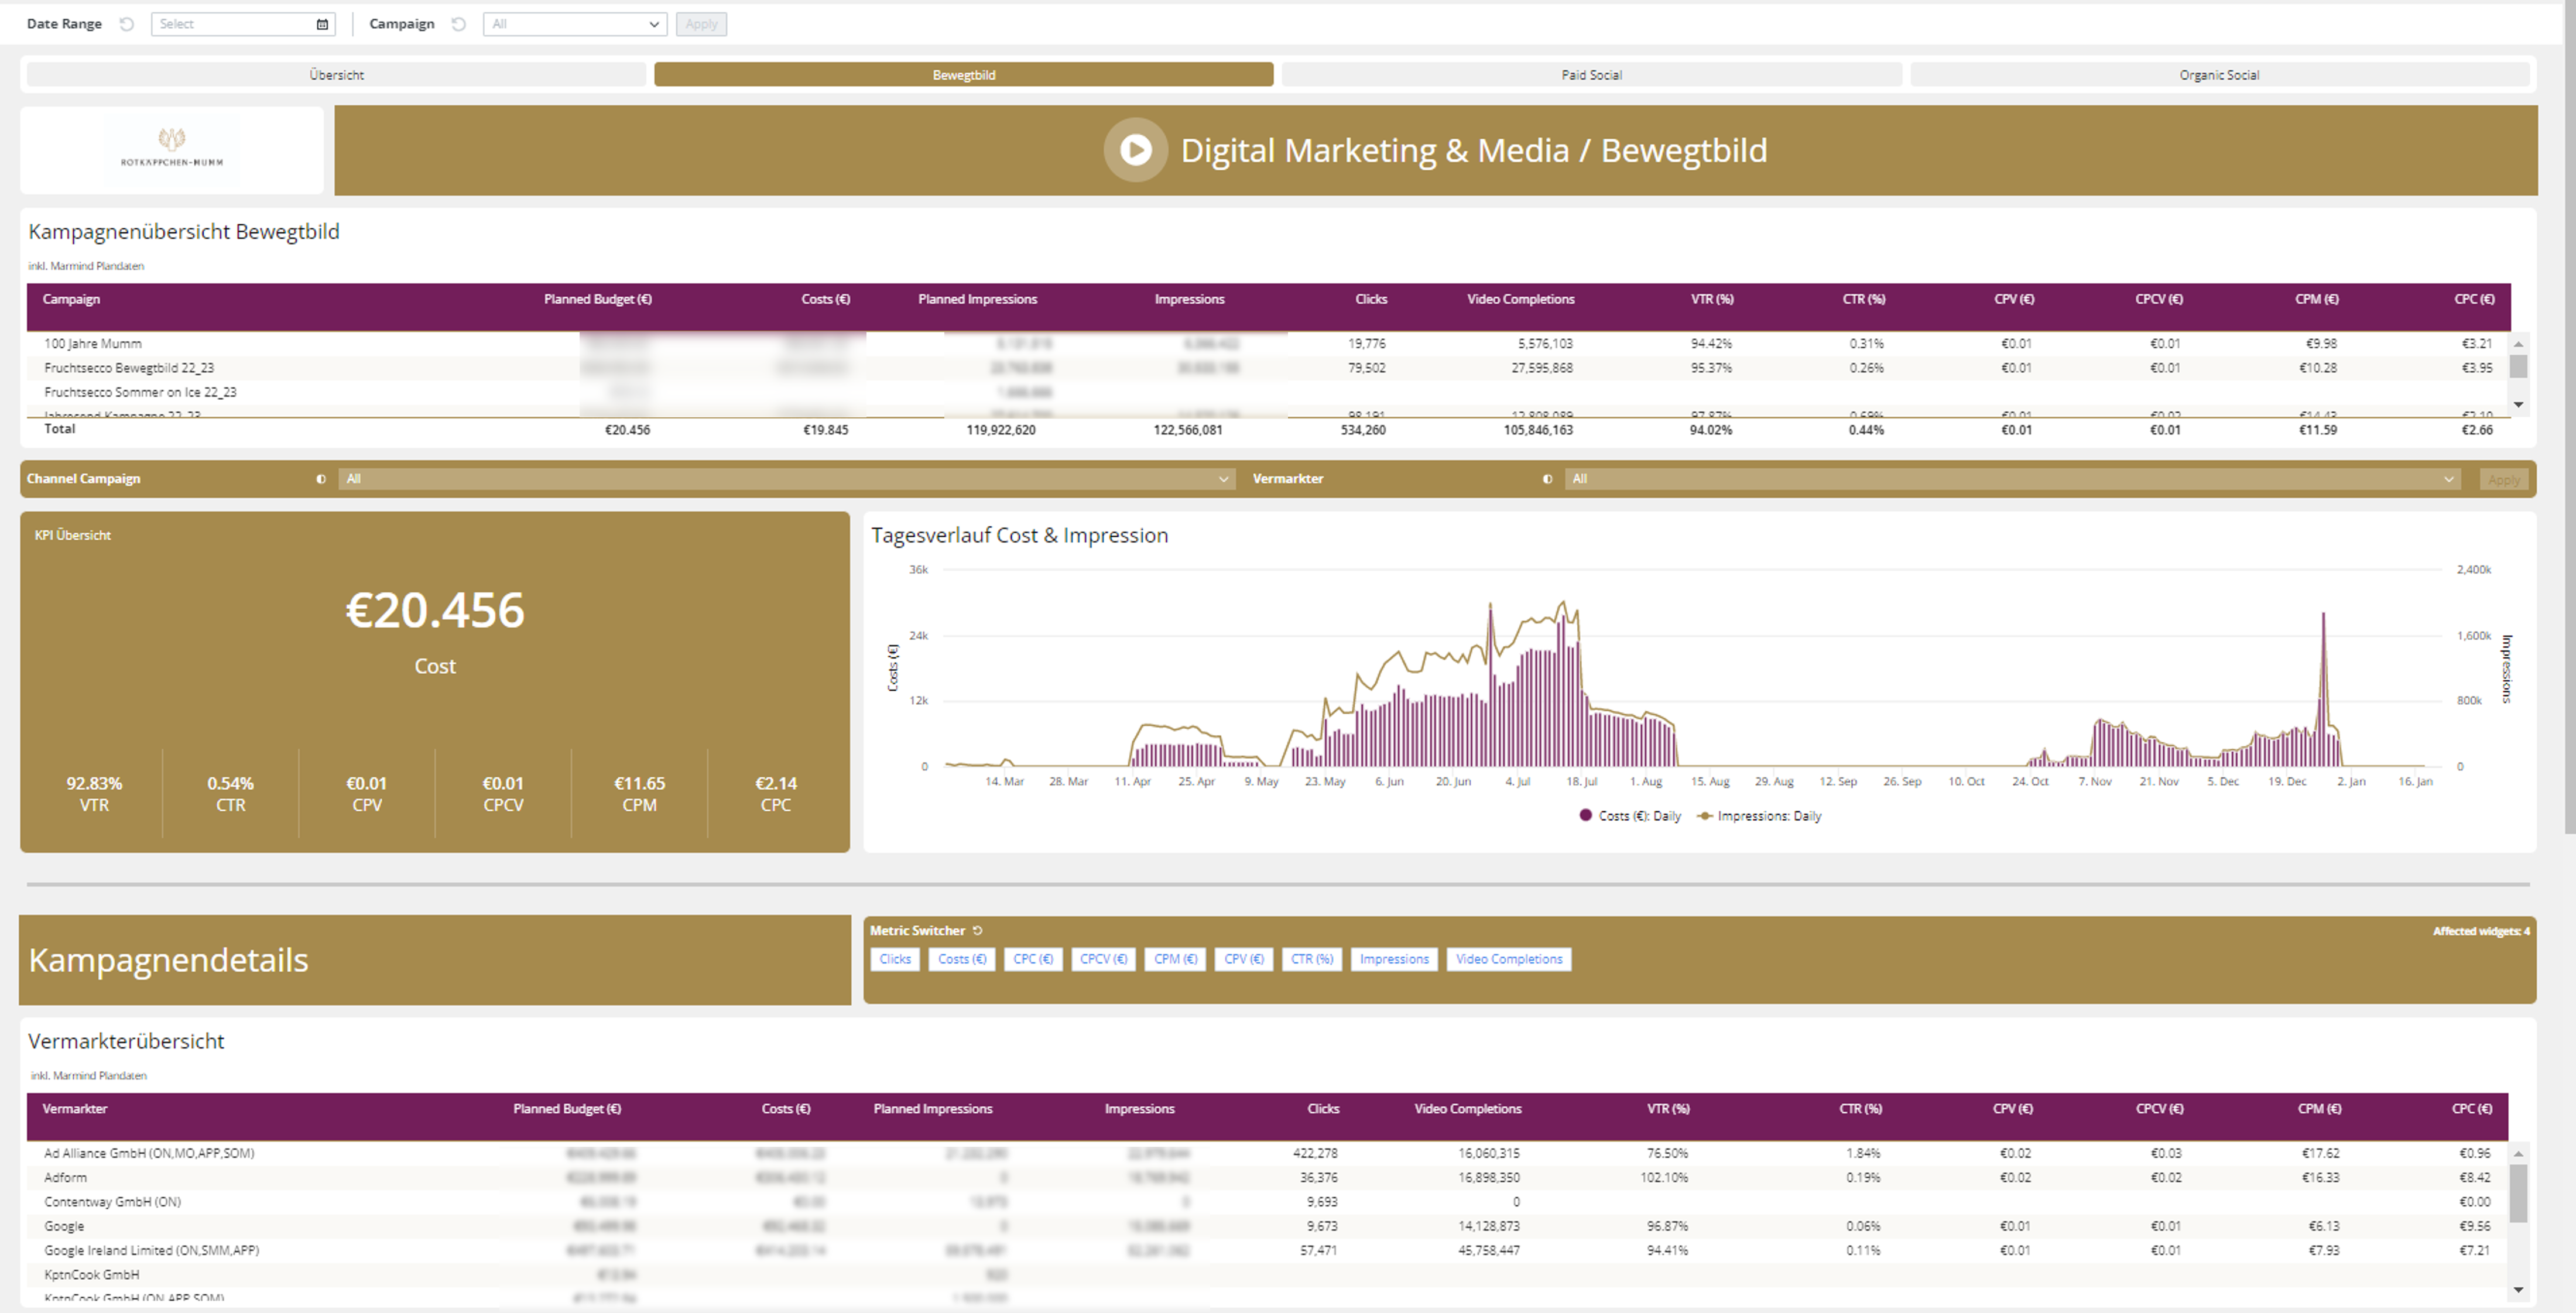Viewport: 2576px width, 1313px height.
Task: Open the top Campaign dropdown
Action: pyautogui.click(x=574, y=24)
